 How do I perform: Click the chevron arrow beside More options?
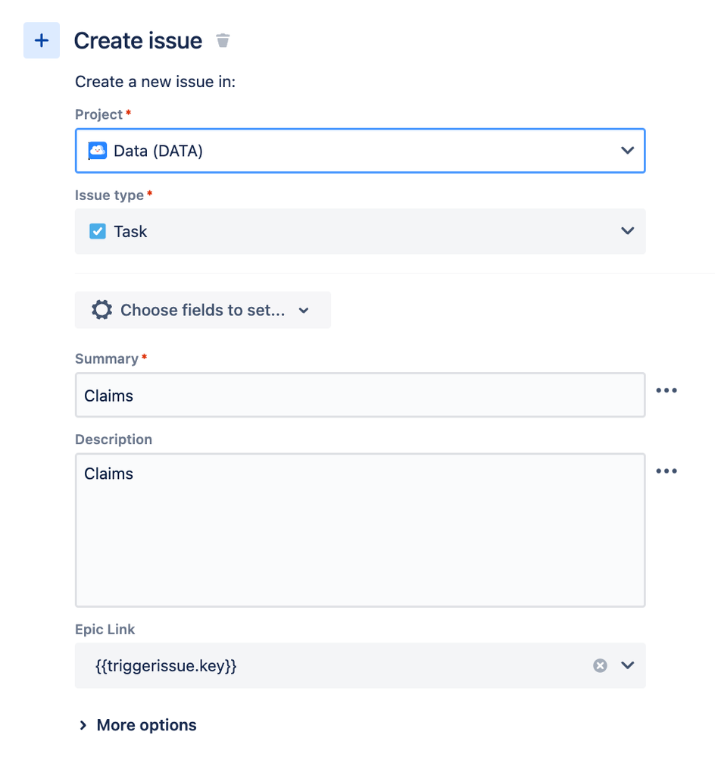tap(83, 725)
